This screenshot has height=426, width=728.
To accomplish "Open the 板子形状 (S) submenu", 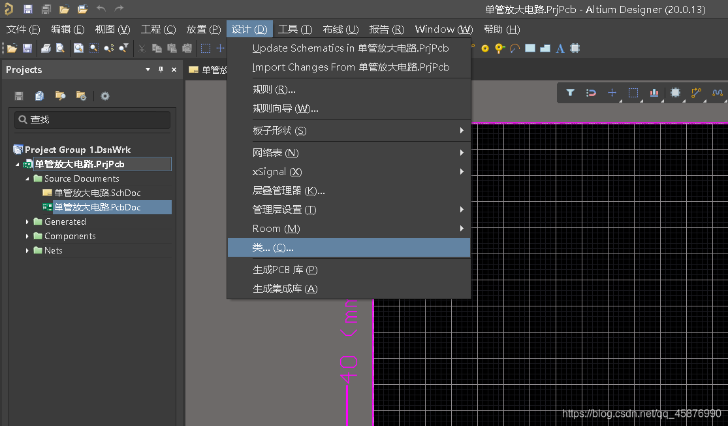I will 349,131.
